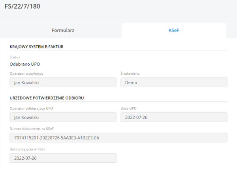Click the Status label
This screenshot has height=173, width=237.
click(15, 57)
